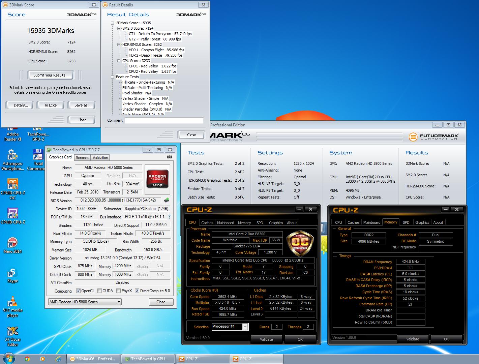The image size is (479, 364).
Task: Open Windows Media Player taskbar icon
Action: coord(43,359)
